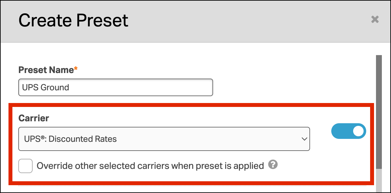Click the orange required asterisk
This screenshot has width=391, height=193.
pyautogui.click(x=76, y=69)
